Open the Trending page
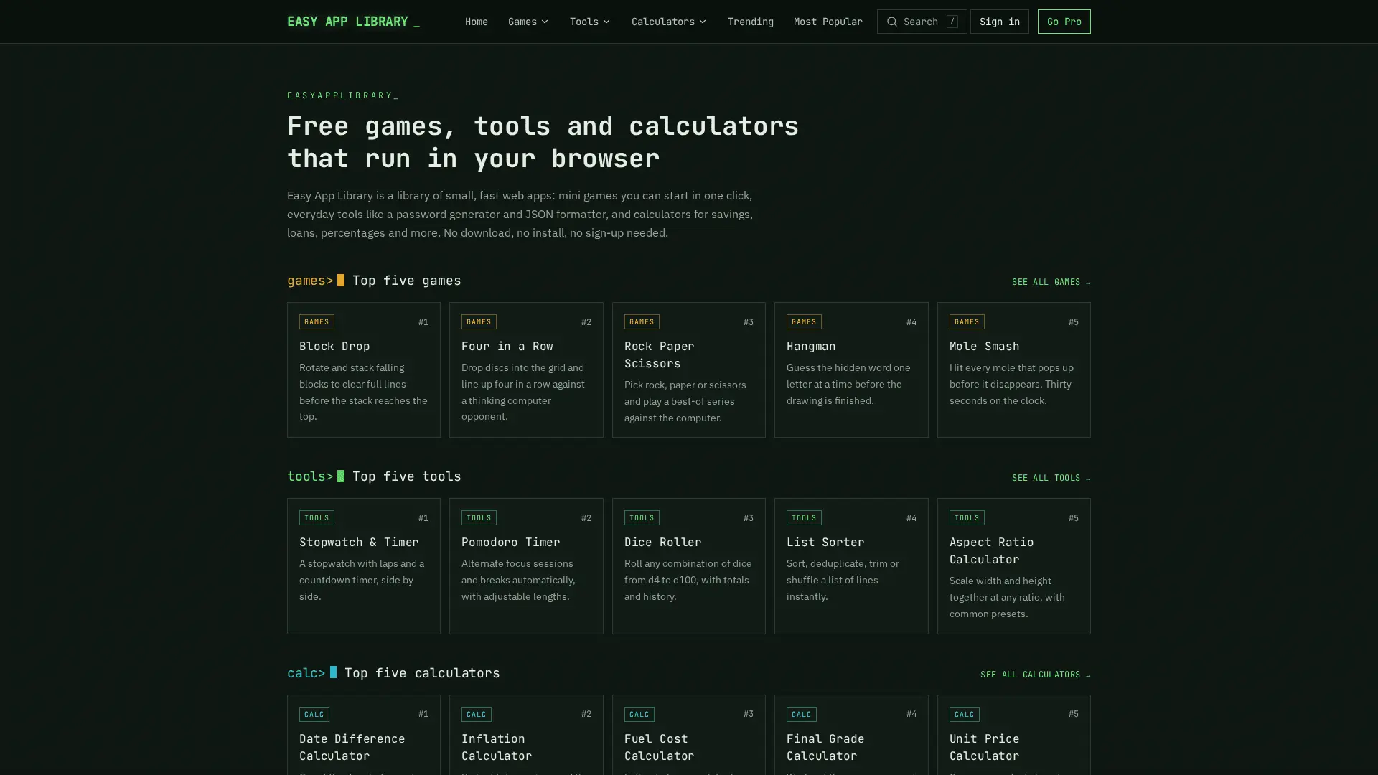This screenshot has height=775, width=1378. 750,22
